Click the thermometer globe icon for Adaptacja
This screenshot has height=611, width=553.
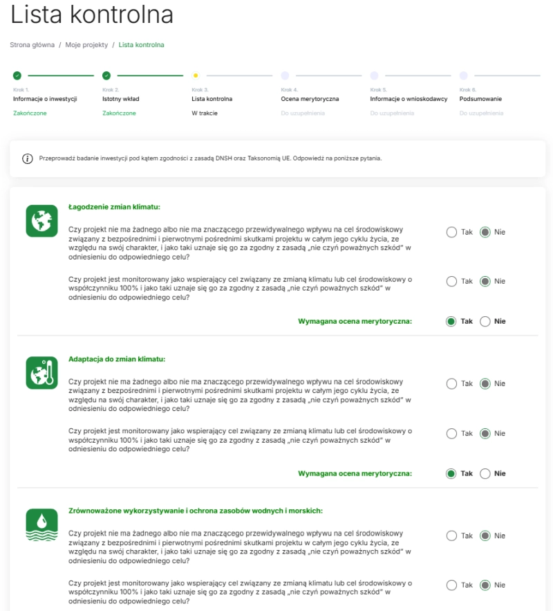point(41,372)
